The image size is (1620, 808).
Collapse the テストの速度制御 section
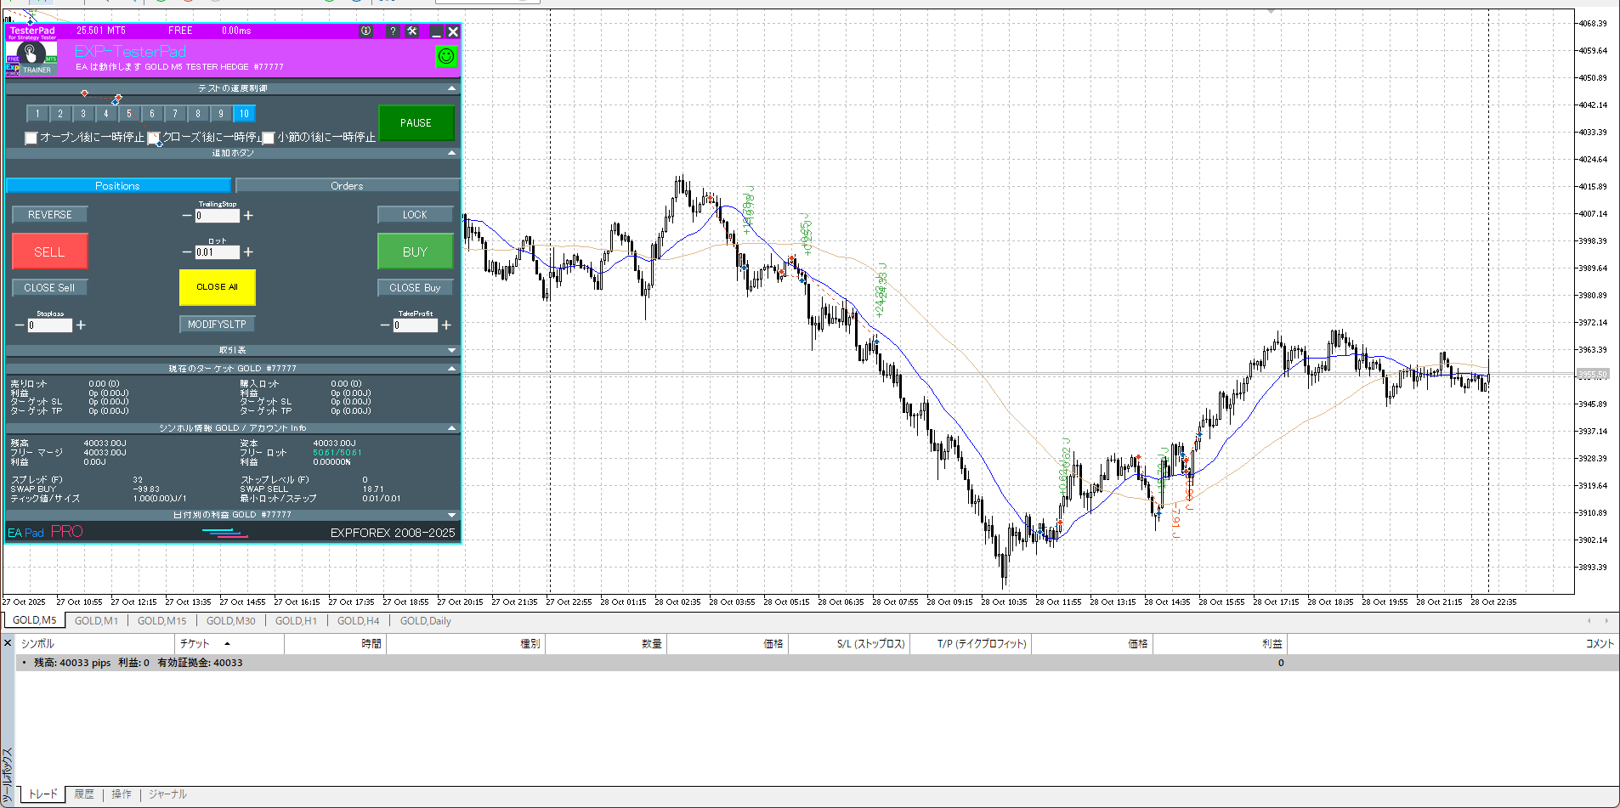coord(451,88)
